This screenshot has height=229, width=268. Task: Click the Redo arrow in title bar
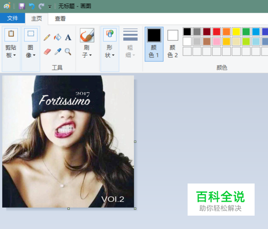(x=41, y=6)
